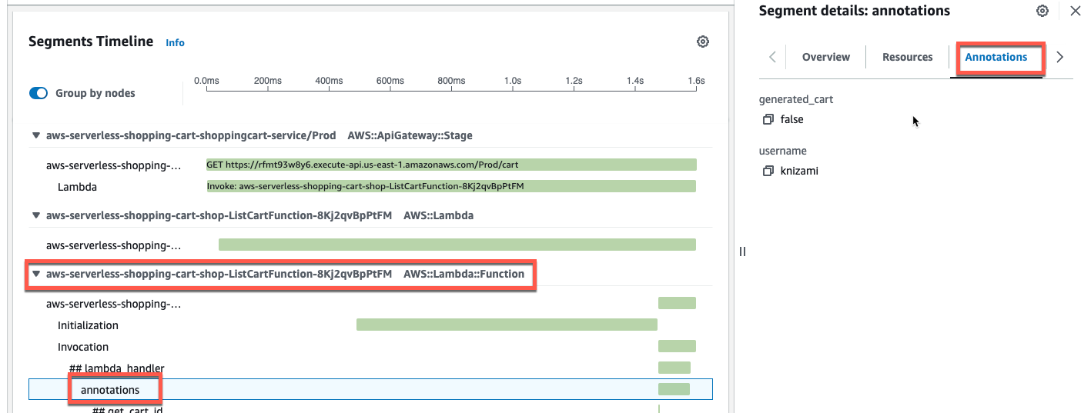Switch to the Overview tab
Screen dimensions: 1091x413
click(826, 57)
